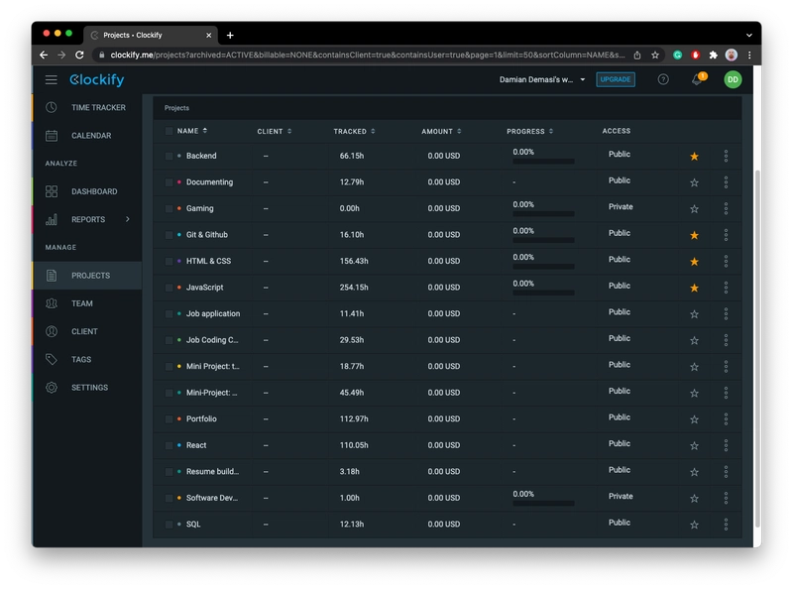The width and height of the screenshot is (793, 589).
Task: Open the hamburger sidebar menu
Action: point(52,79)
